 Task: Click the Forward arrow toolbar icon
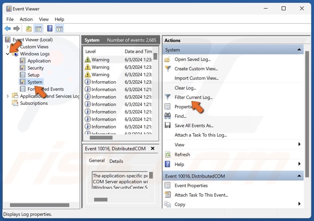[17, 29]
